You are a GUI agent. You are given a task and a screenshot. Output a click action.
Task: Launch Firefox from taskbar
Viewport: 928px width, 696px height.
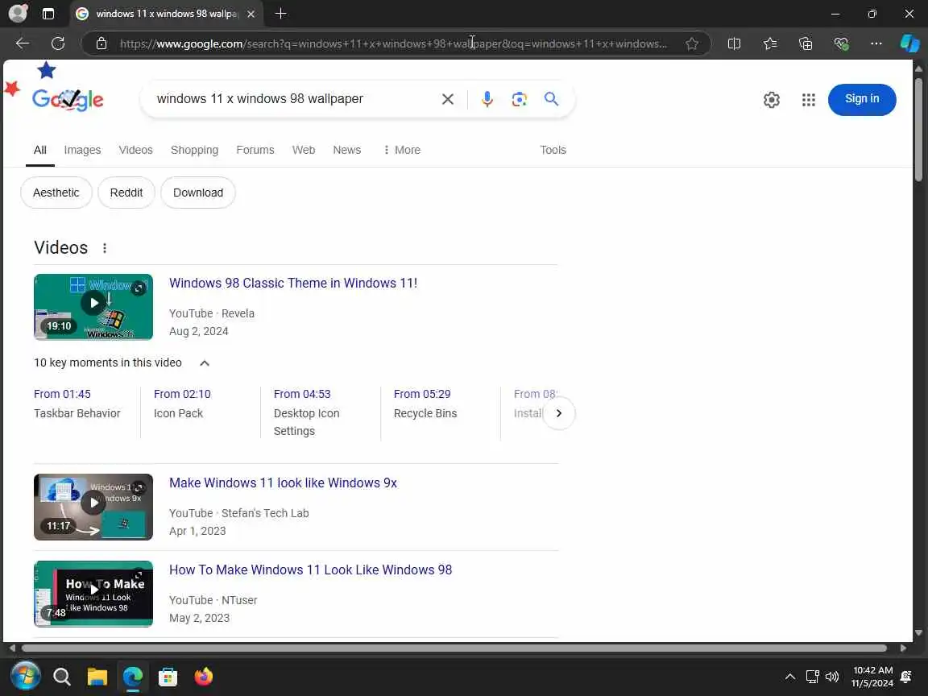tap(204, 676)
